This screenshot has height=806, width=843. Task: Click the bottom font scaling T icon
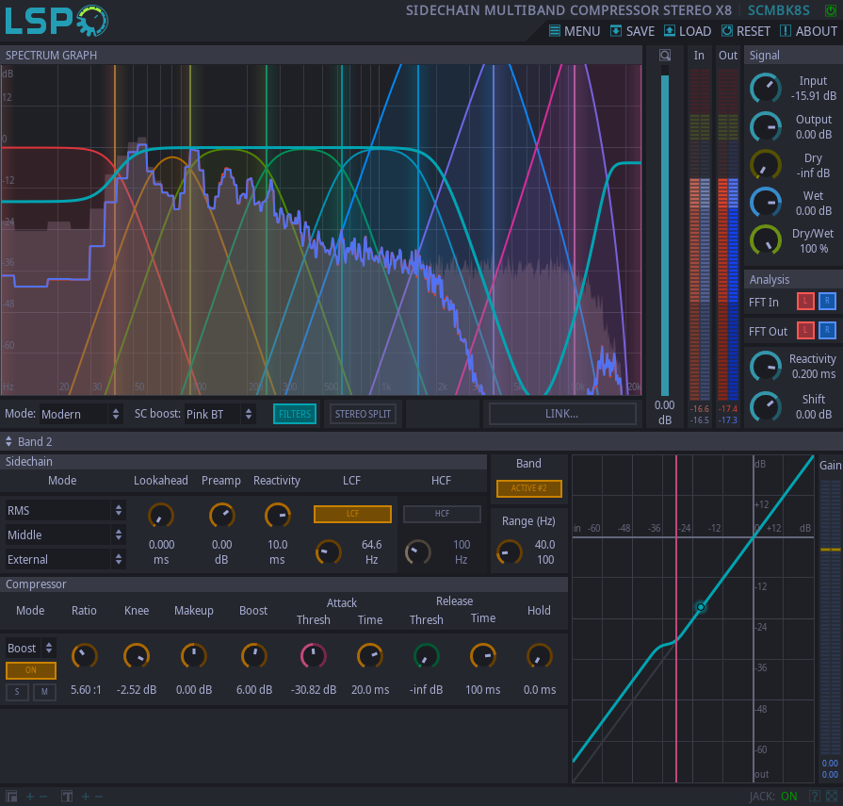pos(67,797)
